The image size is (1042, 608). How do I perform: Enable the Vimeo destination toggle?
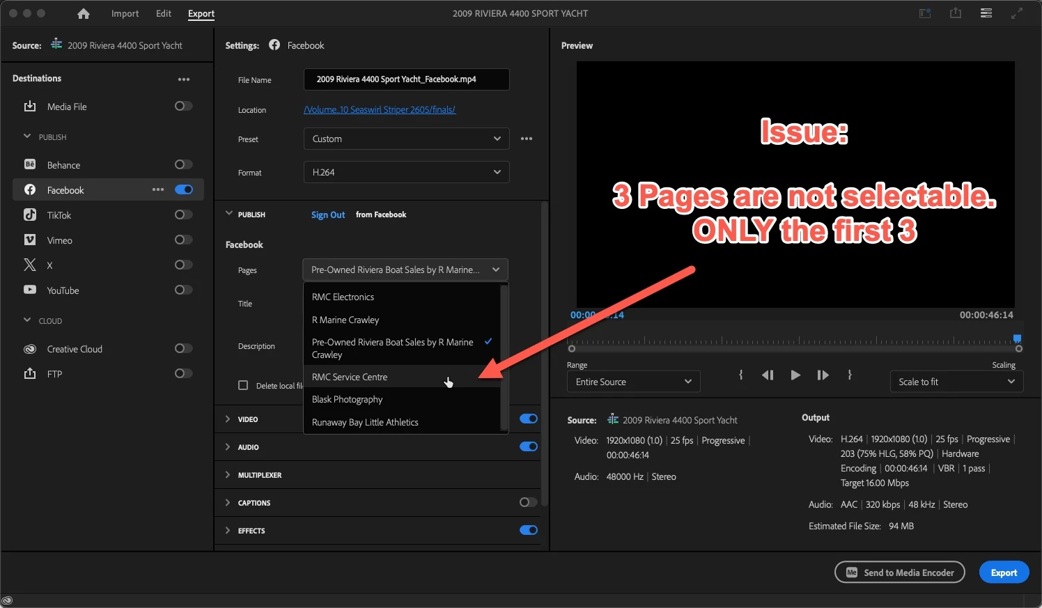[183, 240]
